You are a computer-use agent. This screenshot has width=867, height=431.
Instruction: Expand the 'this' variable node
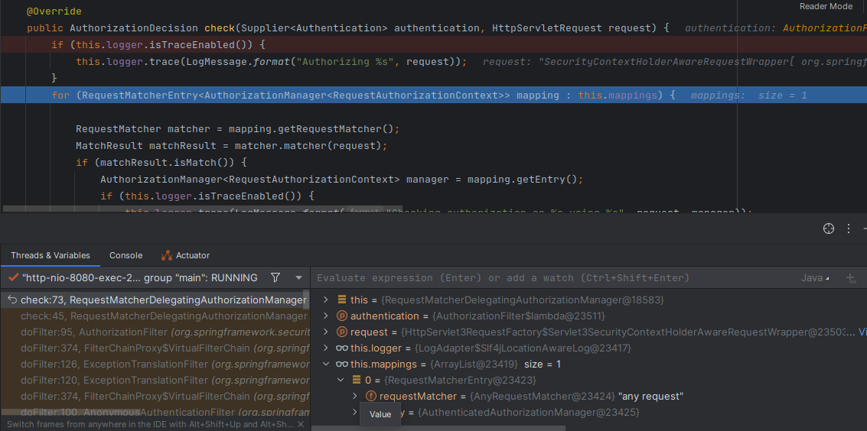(326, 300)
